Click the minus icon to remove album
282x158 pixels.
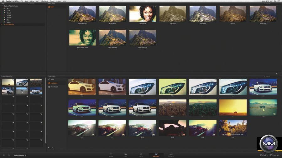pyautogui.click(x=52, y=147)
